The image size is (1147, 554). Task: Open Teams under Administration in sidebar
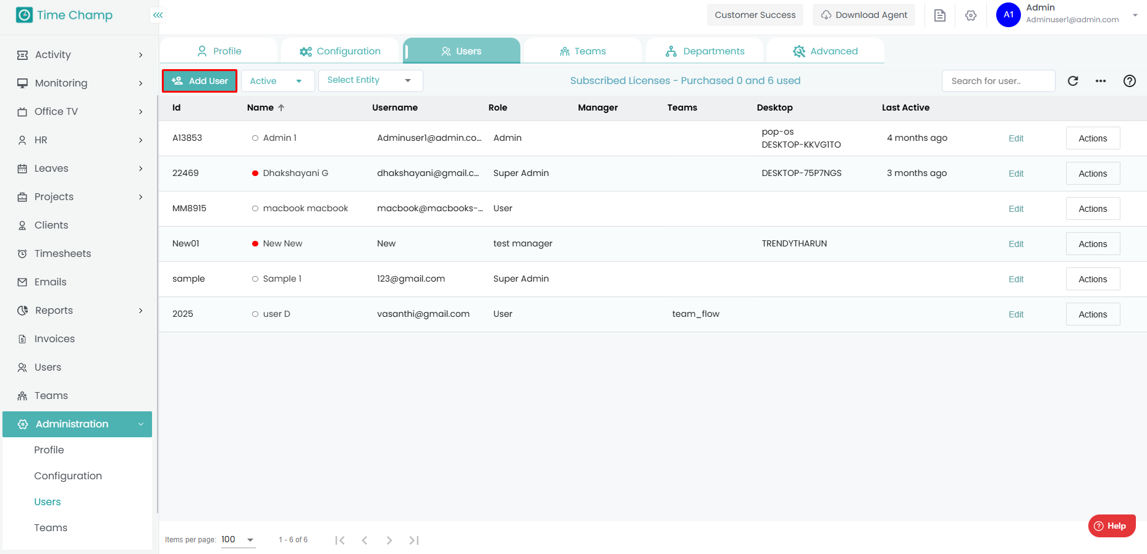click(x=51, y=528)
